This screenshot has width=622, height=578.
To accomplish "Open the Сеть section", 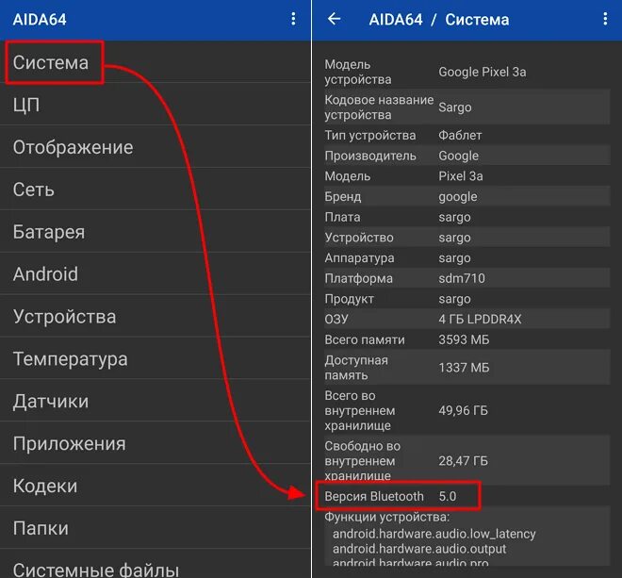I will tap(155, 190).
